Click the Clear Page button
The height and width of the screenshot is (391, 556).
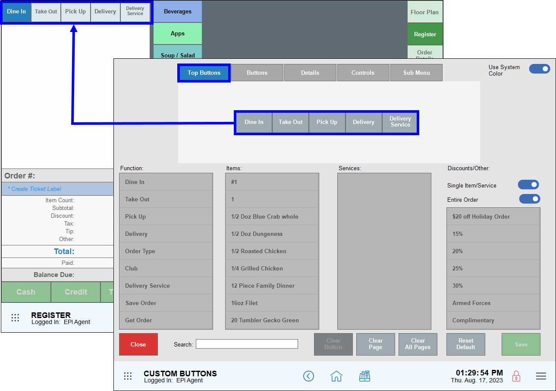pos(376,344)
